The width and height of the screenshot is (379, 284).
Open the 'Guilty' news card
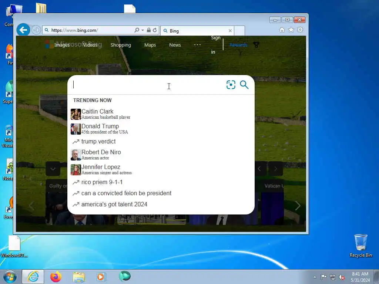pos(56,202)
